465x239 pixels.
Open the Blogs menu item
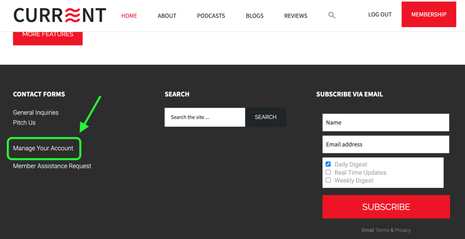[255, 16]
